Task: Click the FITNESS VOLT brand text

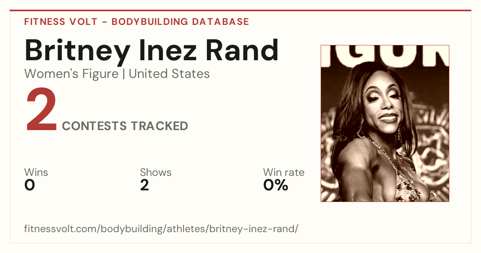Action: tap(61, 22)
